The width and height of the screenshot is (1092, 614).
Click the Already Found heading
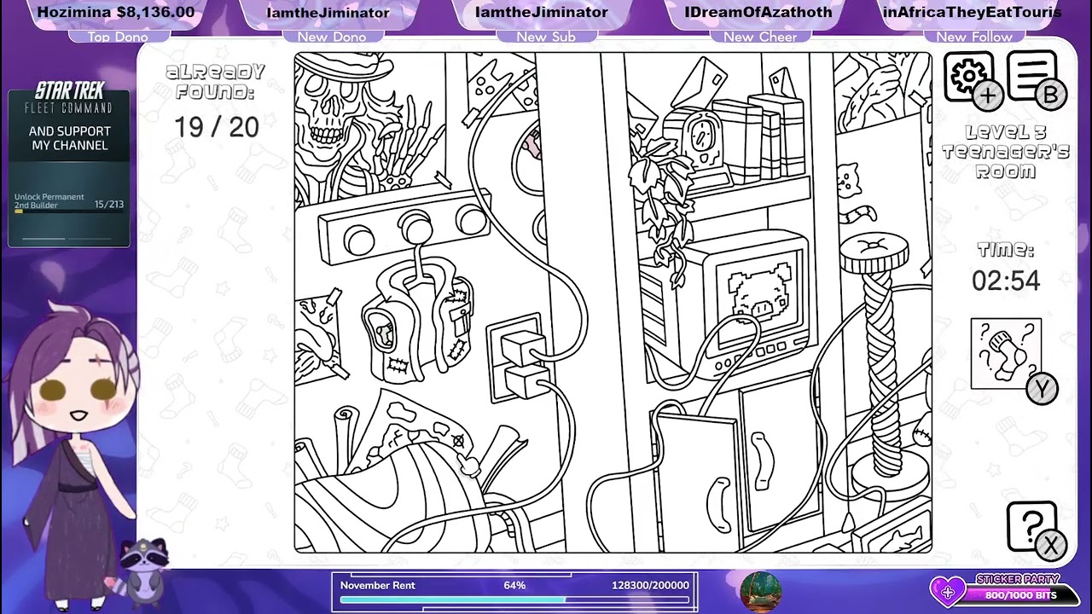coord(215,82)
